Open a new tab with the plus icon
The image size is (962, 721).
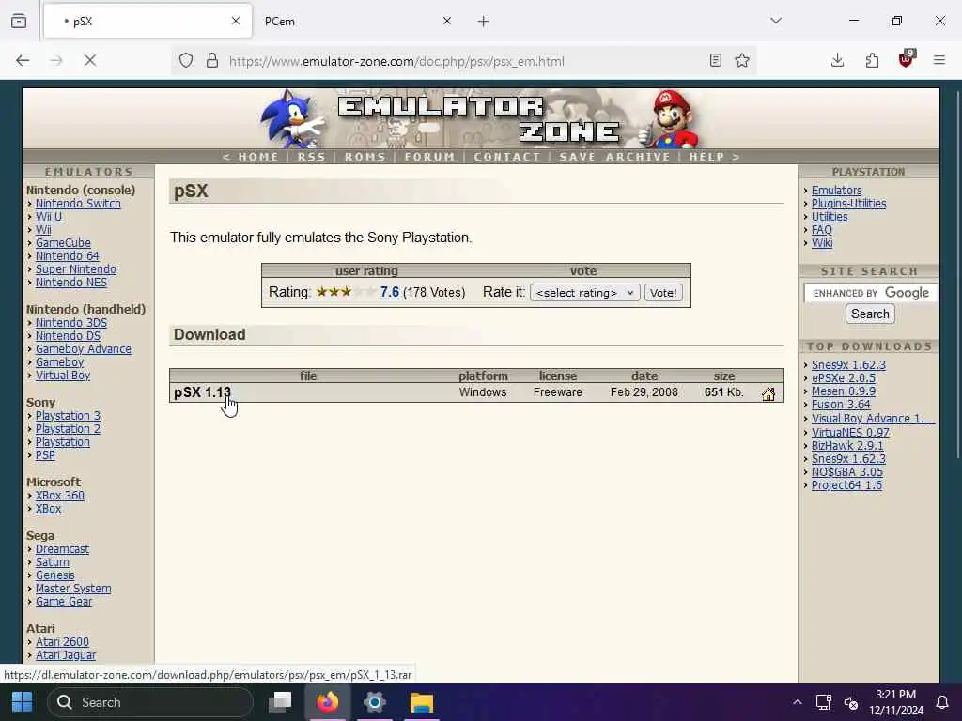click(484, 22)
